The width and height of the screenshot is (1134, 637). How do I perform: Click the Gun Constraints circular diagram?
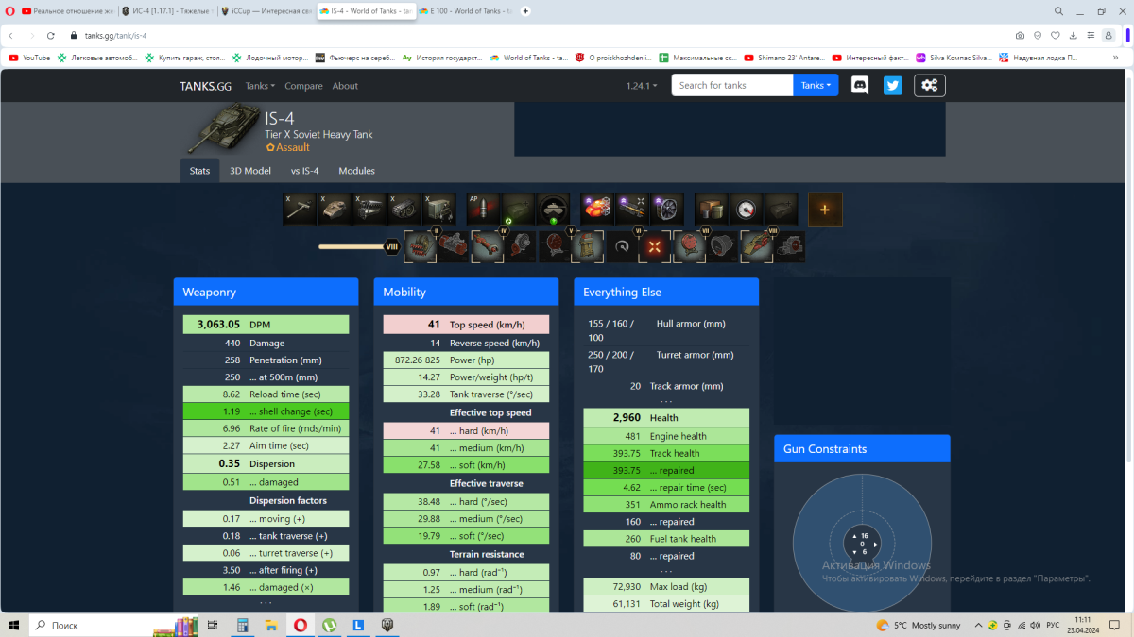tap(862, 545)
